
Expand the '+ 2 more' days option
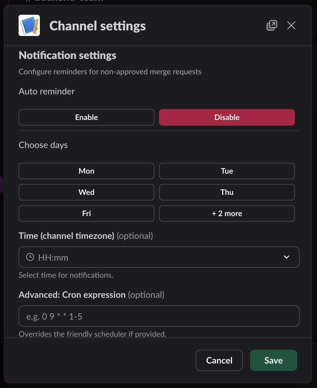[x=227, y=213]
